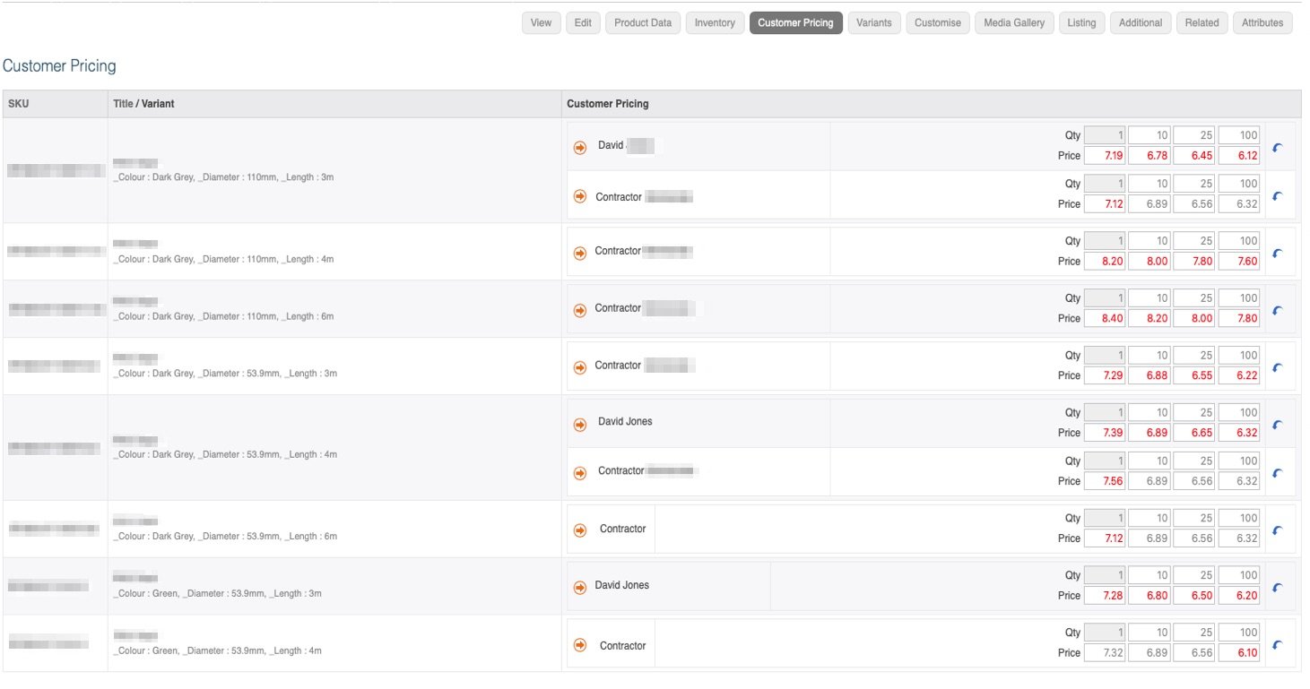Click the price field showing 7.29
Screen dimensions: 1310x689
tap(1105, 375)
